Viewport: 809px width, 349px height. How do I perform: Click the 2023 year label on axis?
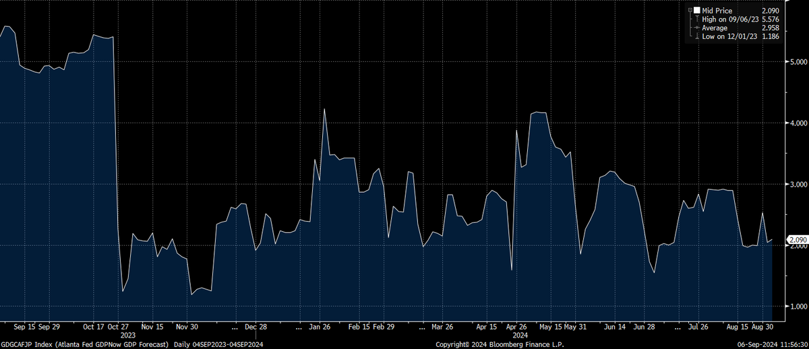point(128,334)
